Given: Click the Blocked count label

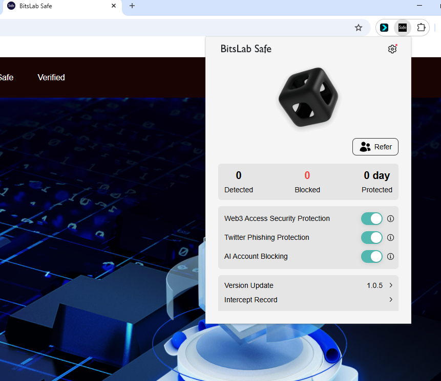Looking at the screenshot, I should (307, 190).
